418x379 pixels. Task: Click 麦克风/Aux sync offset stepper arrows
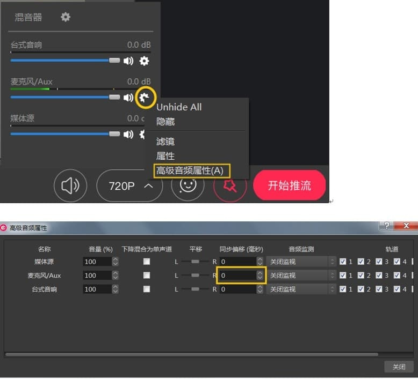(x=260, y=276)
